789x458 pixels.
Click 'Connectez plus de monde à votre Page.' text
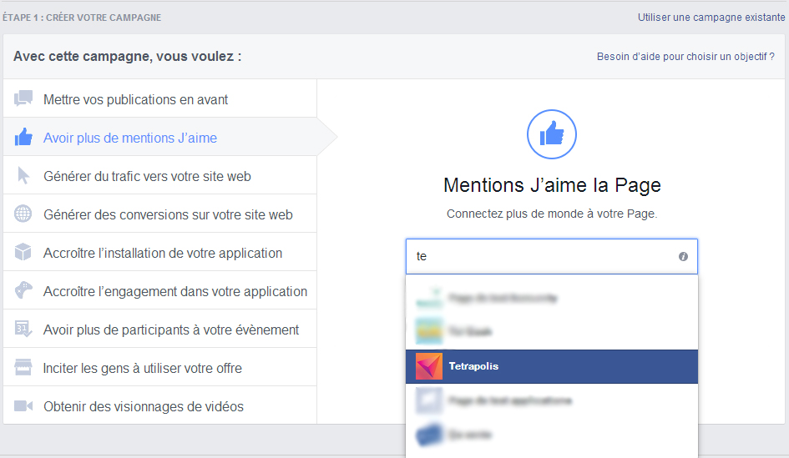[552, 214]
